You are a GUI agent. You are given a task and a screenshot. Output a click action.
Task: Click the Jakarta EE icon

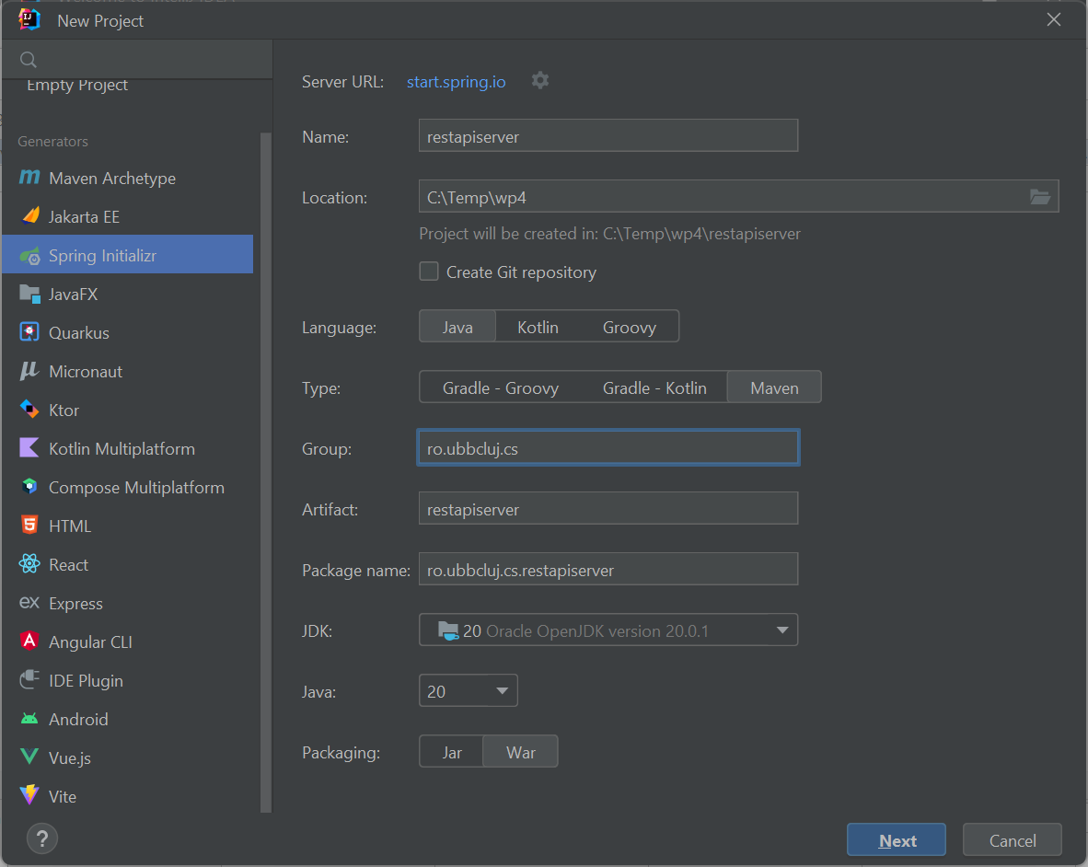(29, 216)
